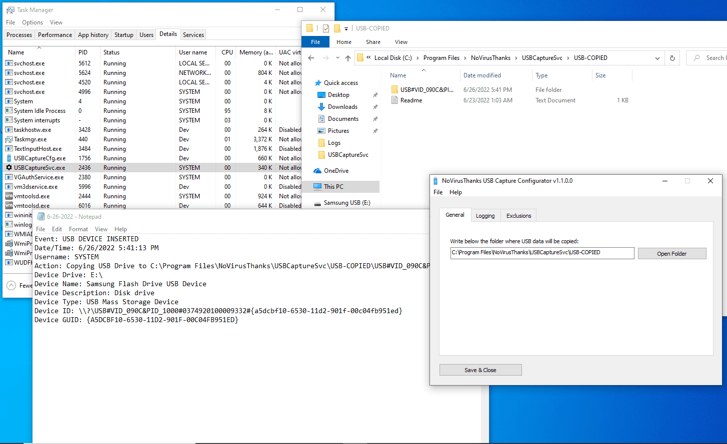This screenshot has width=727, height=444.
Task: Refresh the Explorer address bar location
Action: point(672,58)
